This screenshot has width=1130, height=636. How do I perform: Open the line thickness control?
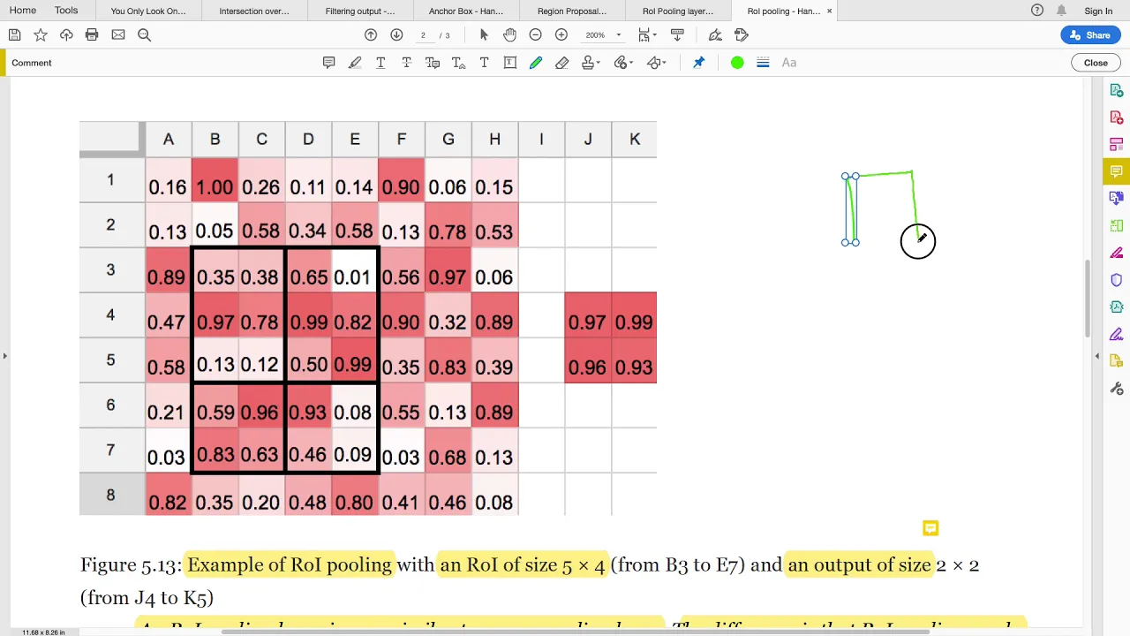[x=763, y=63]
